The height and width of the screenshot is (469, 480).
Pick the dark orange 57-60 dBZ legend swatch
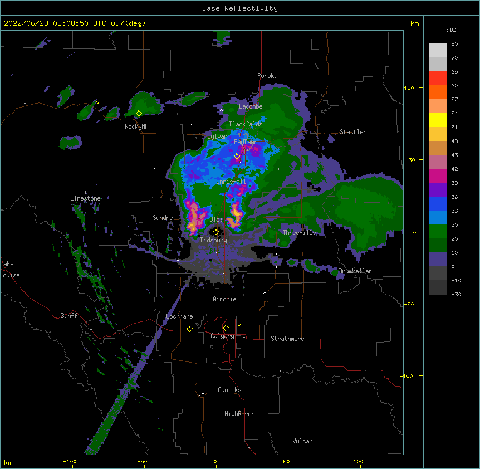[x=438, y=92]
